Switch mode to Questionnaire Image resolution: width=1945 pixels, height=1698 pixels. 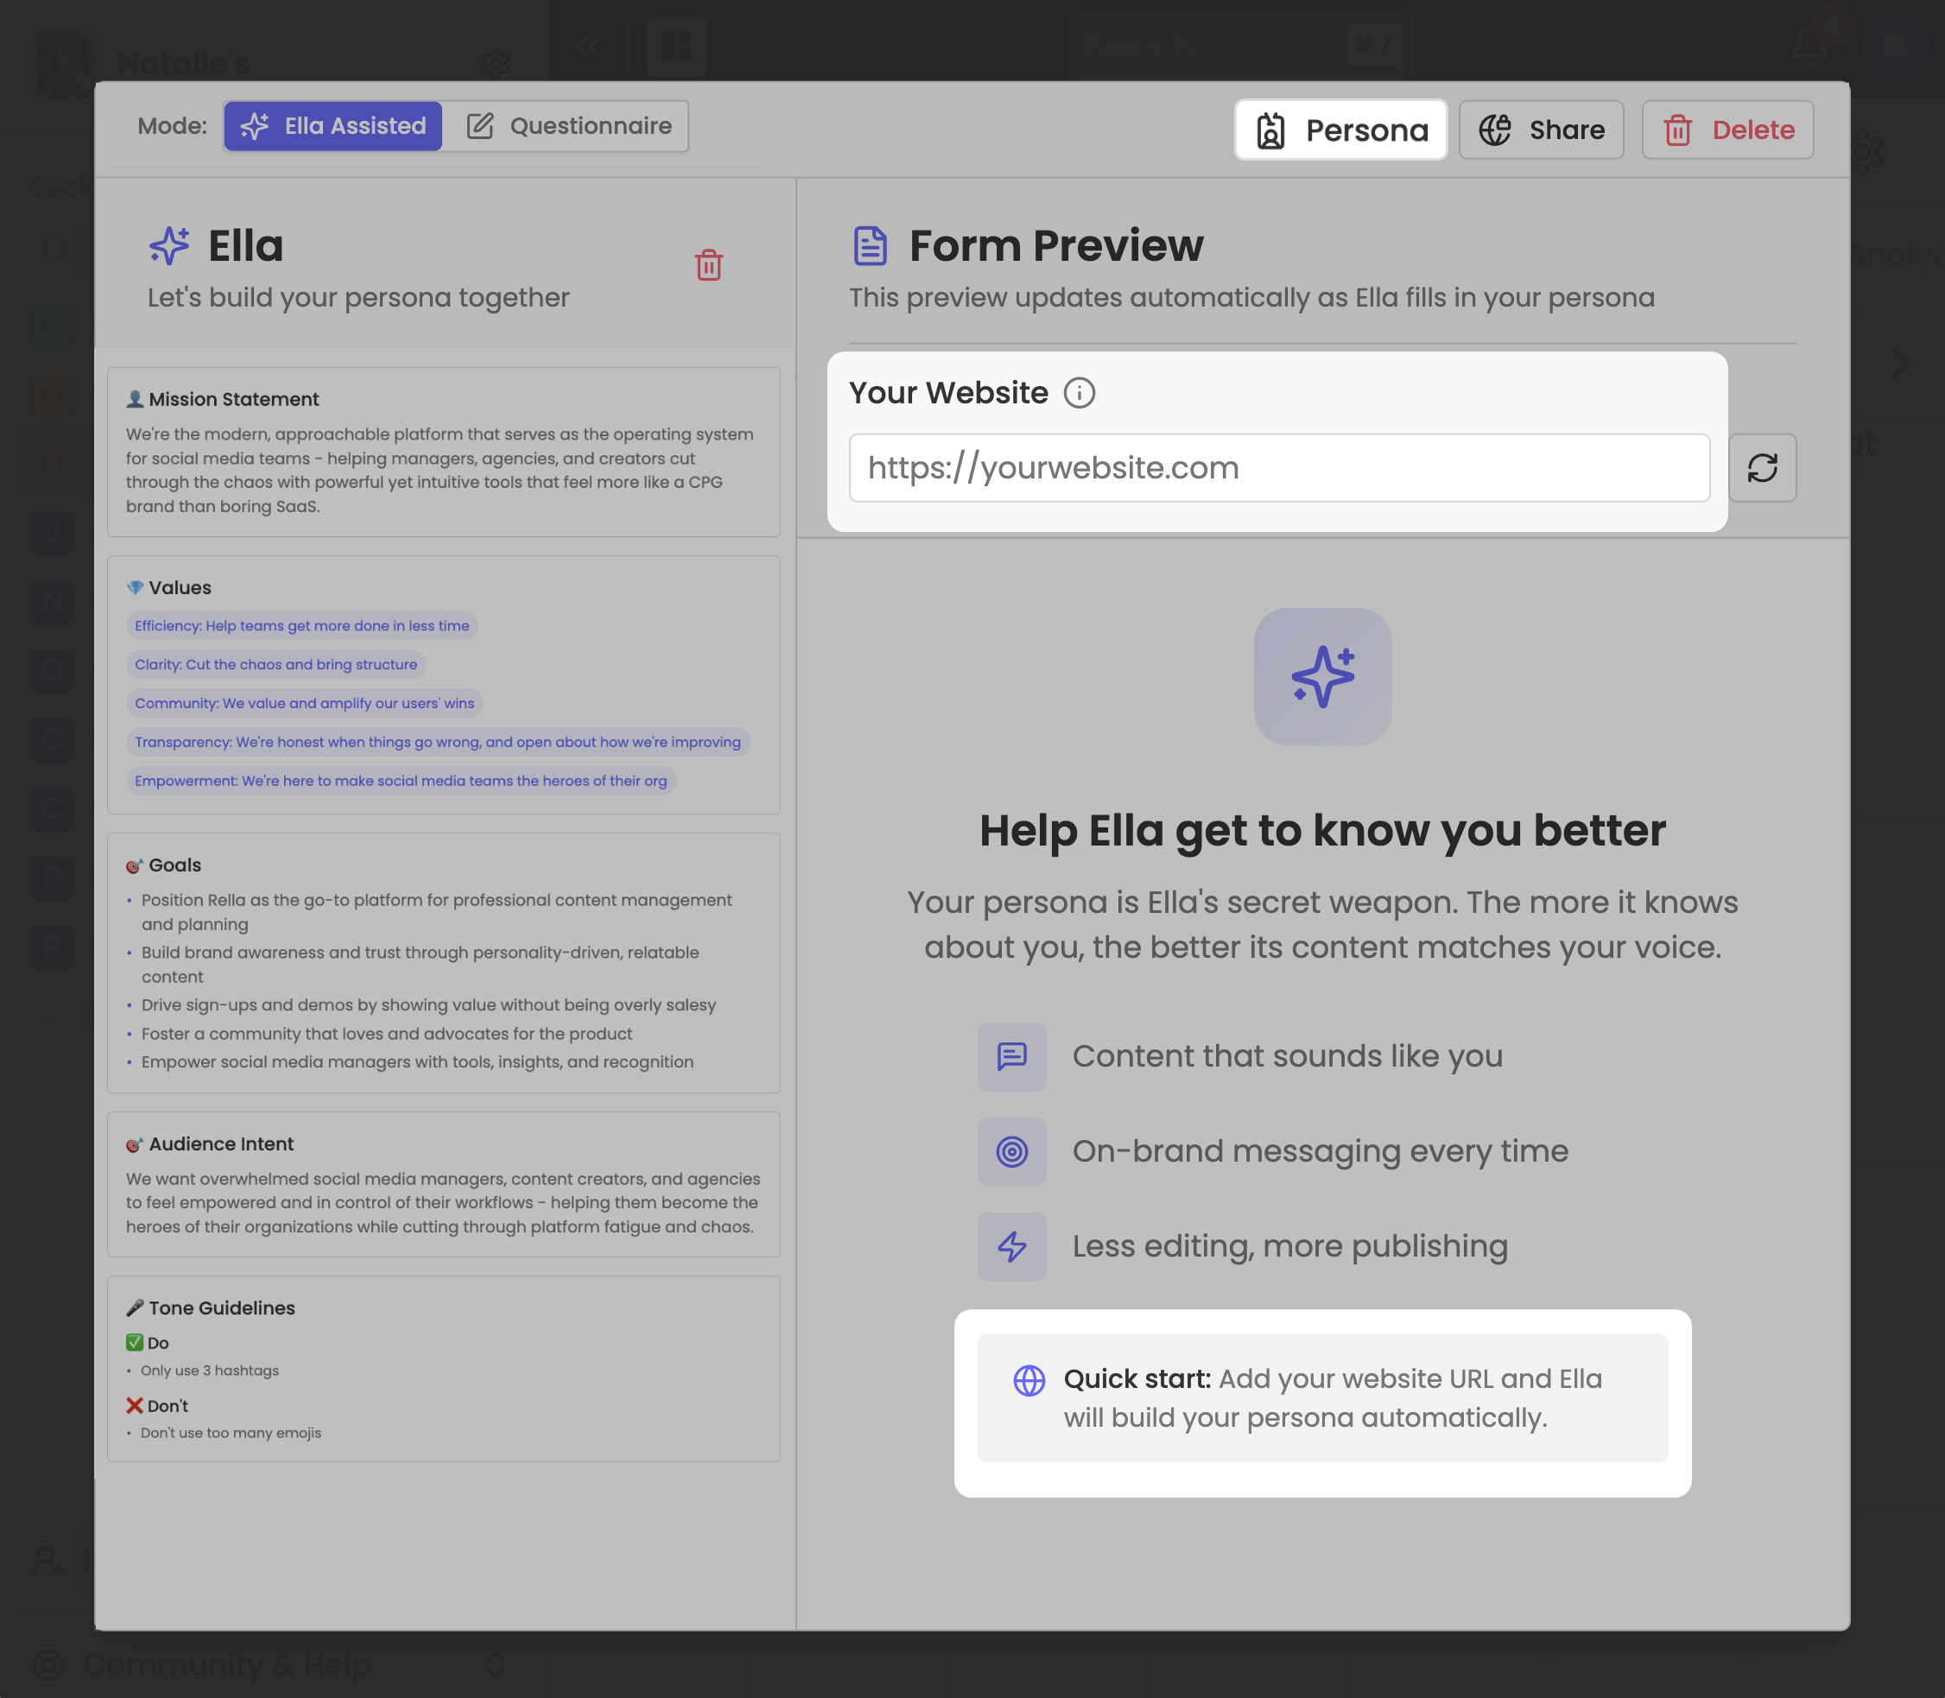569,126
